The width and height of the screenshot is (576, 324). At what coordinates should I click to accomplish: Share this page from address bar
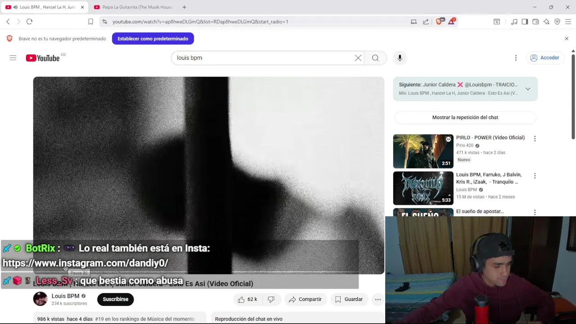[x=426, y=22]
